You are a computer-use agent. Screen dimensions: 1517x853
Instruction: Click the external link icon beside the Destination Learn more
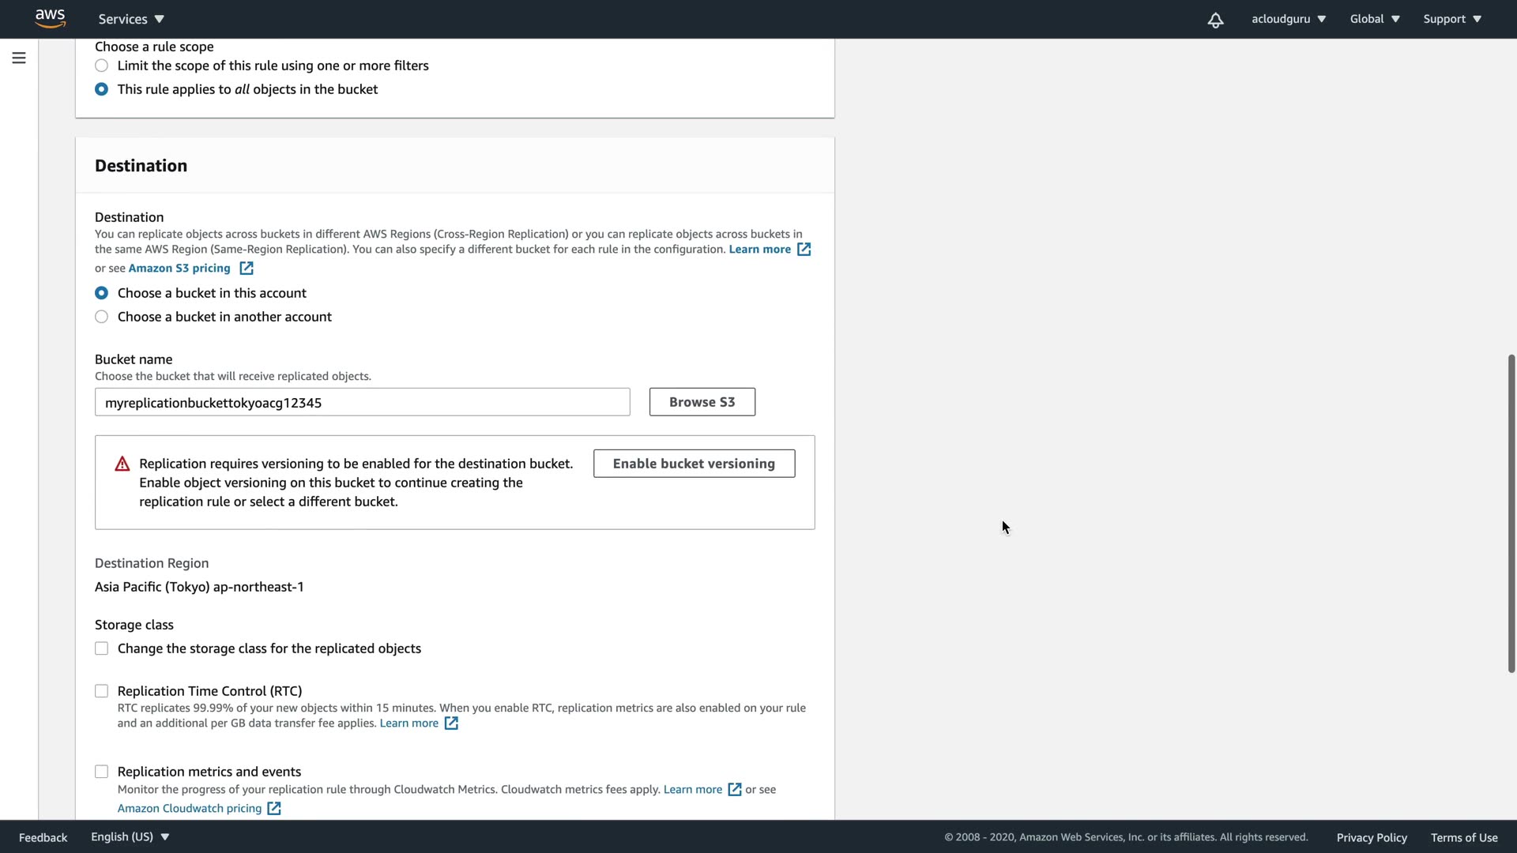tap(804, 250)
